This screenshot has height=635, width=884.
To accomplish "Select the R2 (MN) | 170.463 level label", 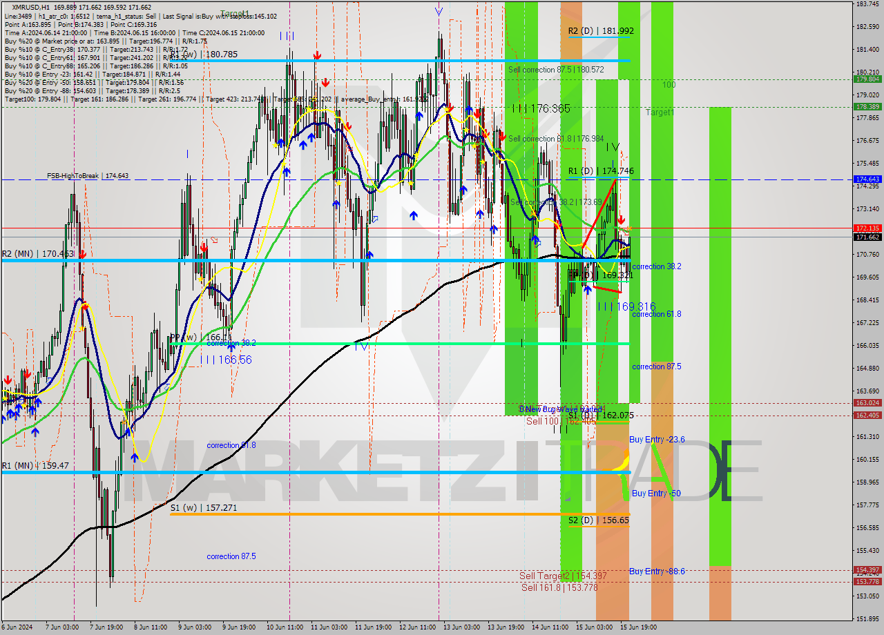I will pyautogui.click(x=37, y=254).
